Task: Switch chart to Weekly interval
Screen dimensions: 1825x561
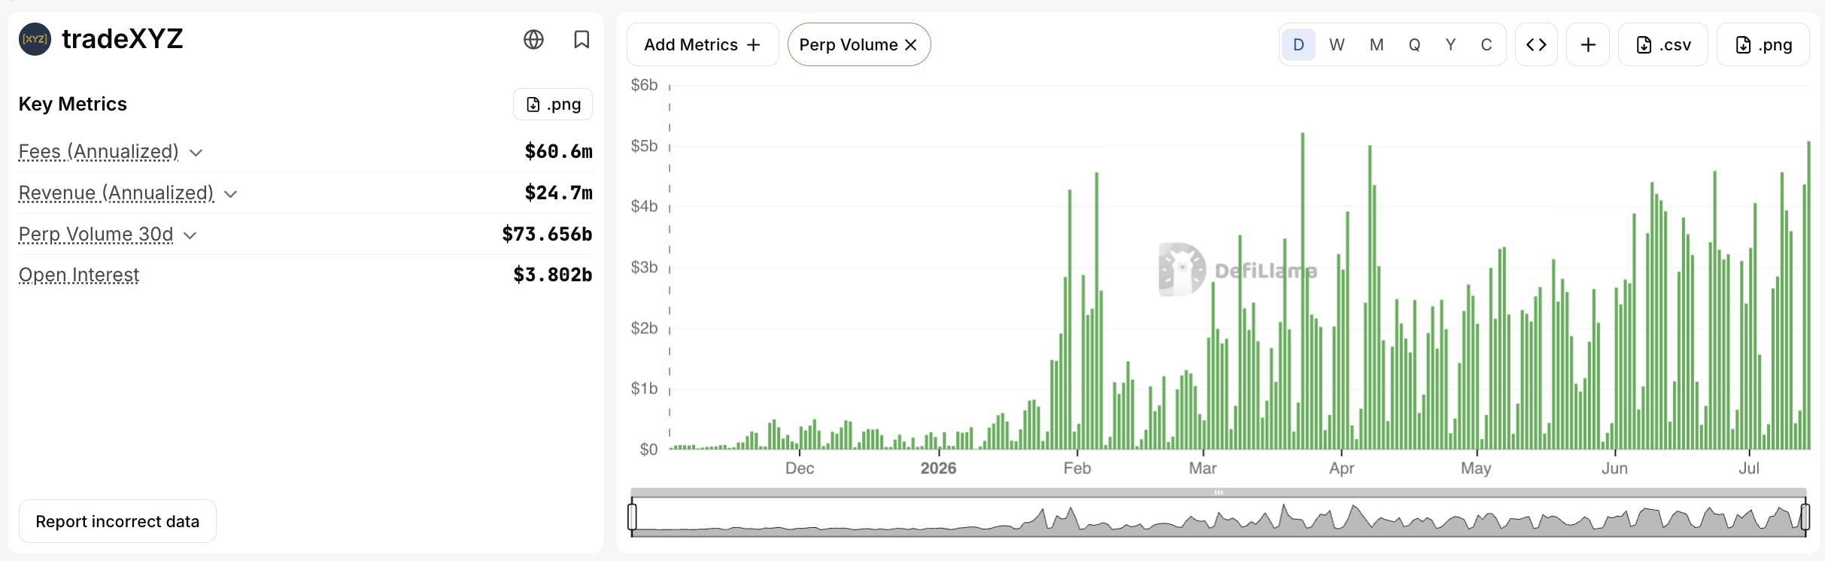Action: 1337,44
